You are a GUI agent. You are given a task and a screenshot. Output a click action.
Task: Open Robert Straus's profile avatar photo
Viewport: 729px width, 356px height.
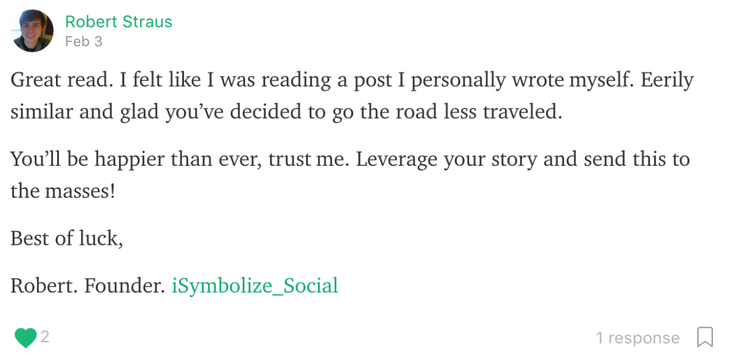(32, 31)
